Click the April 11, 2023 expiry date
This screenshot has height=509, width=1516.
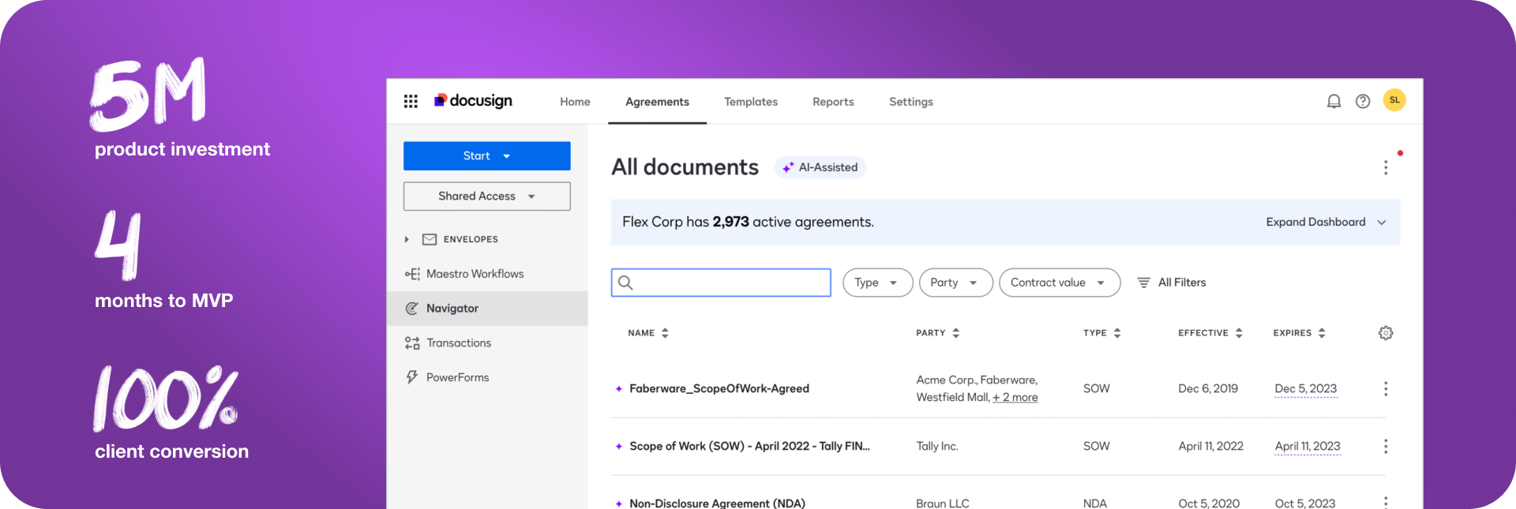click(x=1308, y=446)
